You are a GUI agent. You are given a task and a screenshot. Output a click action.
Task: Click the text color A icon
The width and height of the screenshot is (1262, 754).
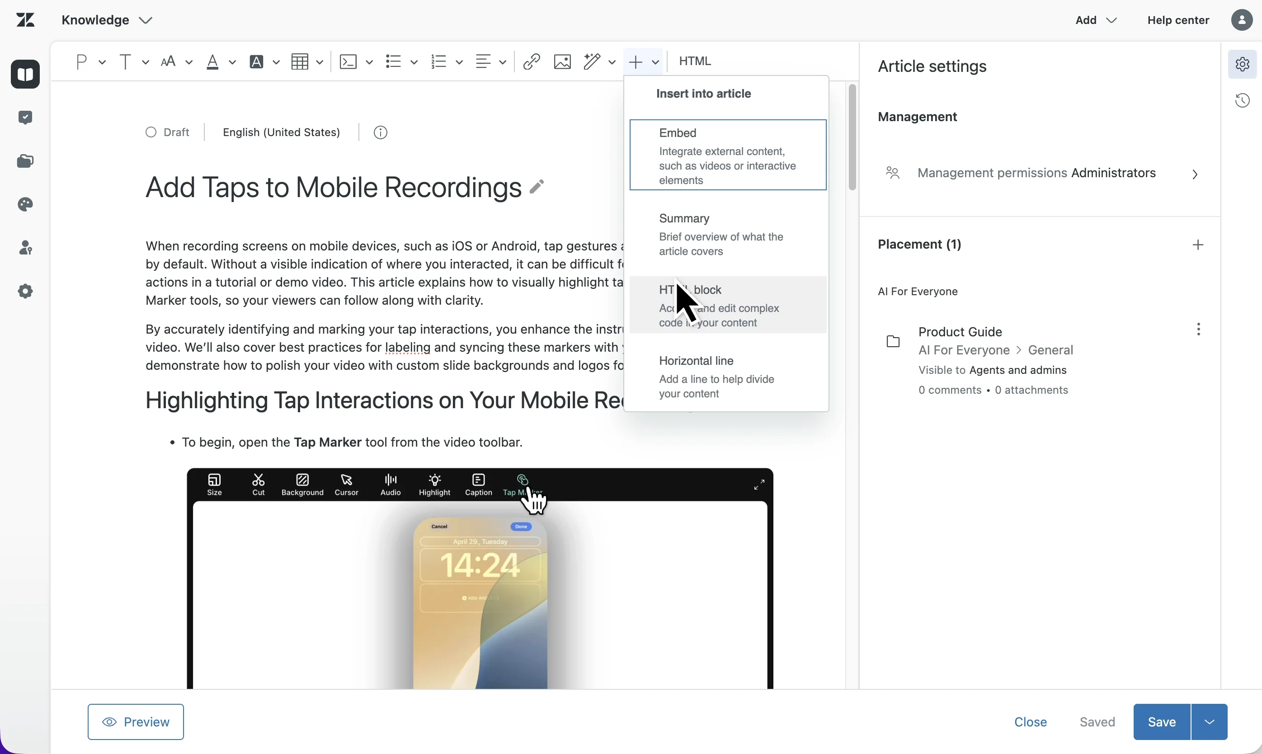(x=212, y=61)
